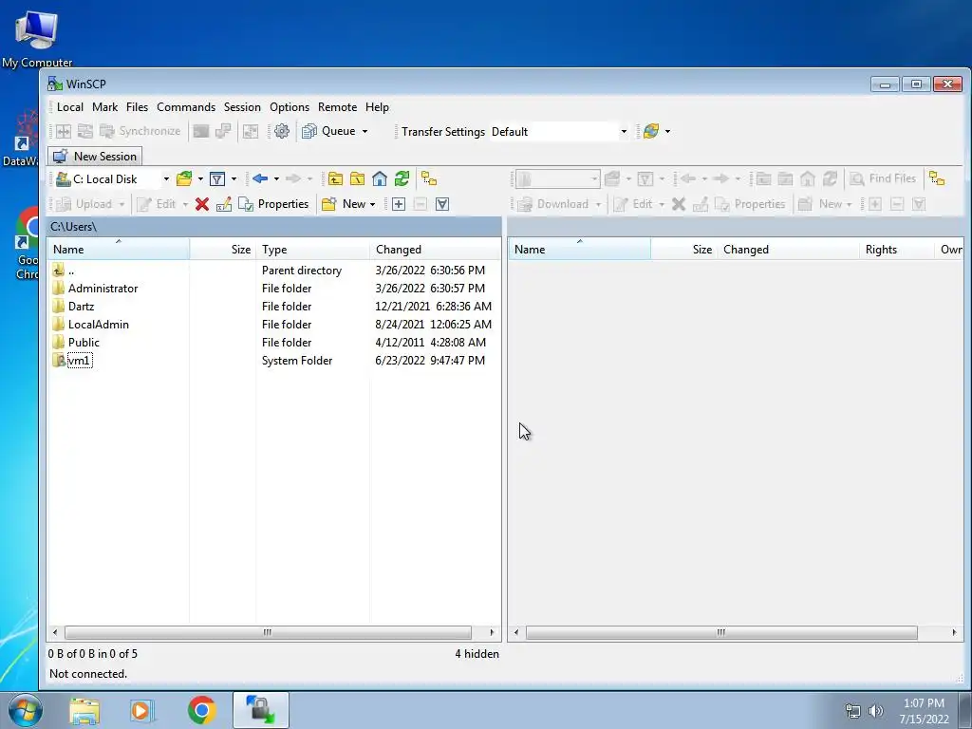Sort local files by Name column
The width and height of the screenshot is (972, 729).
pos(119,250)
